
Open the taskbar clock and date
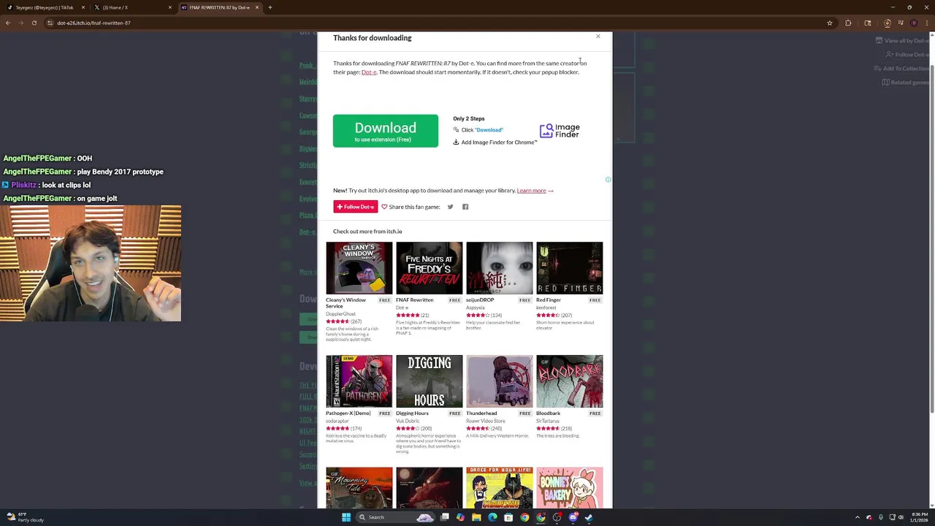919,517
